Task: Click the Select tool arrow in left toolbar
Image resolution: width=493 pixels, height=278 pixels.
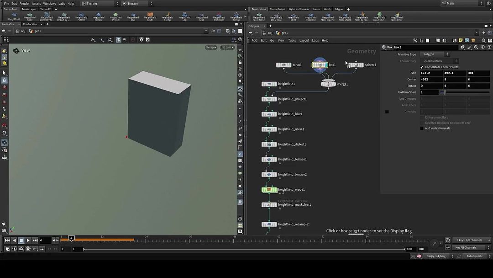Action: (x=5, y=73)
